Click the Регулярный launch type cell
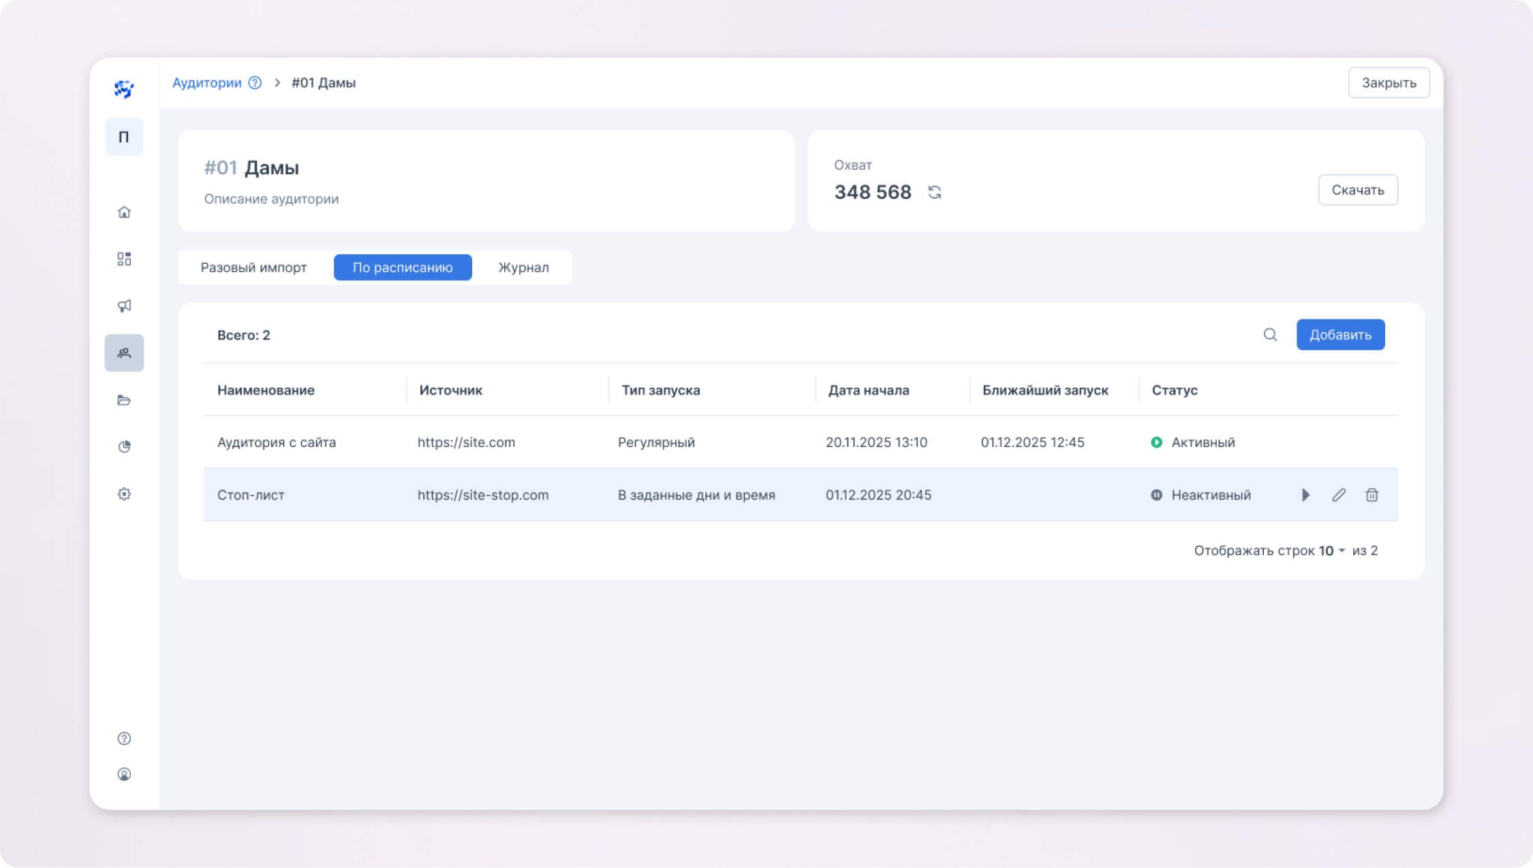1533x868 pixels. (x=656, y=442)
